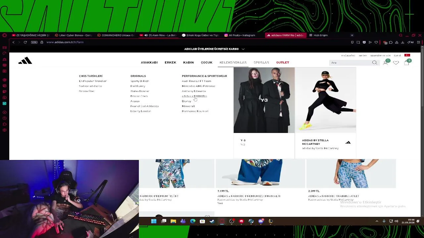The width and height of the screenshot is (424, 238).
Task: Expand the ADICLUB free shipping banner chevron
Action: (243, 49)
